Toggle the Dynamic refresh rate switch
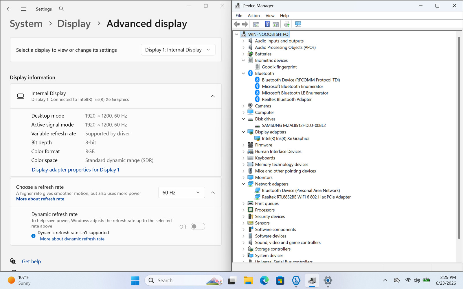Image resolution: width=463 pixels, height=289 pixels. [198, 227]
